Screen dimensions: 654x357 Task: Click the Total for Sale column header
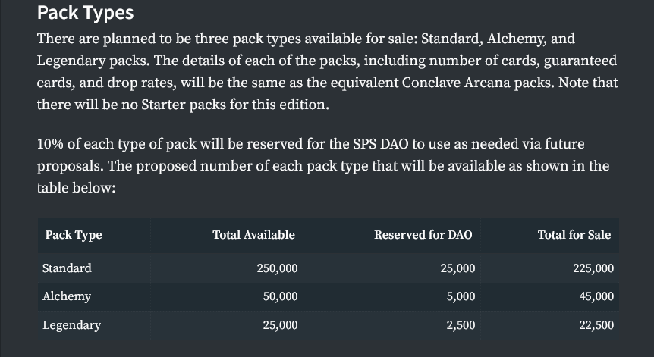pos(574,235)
